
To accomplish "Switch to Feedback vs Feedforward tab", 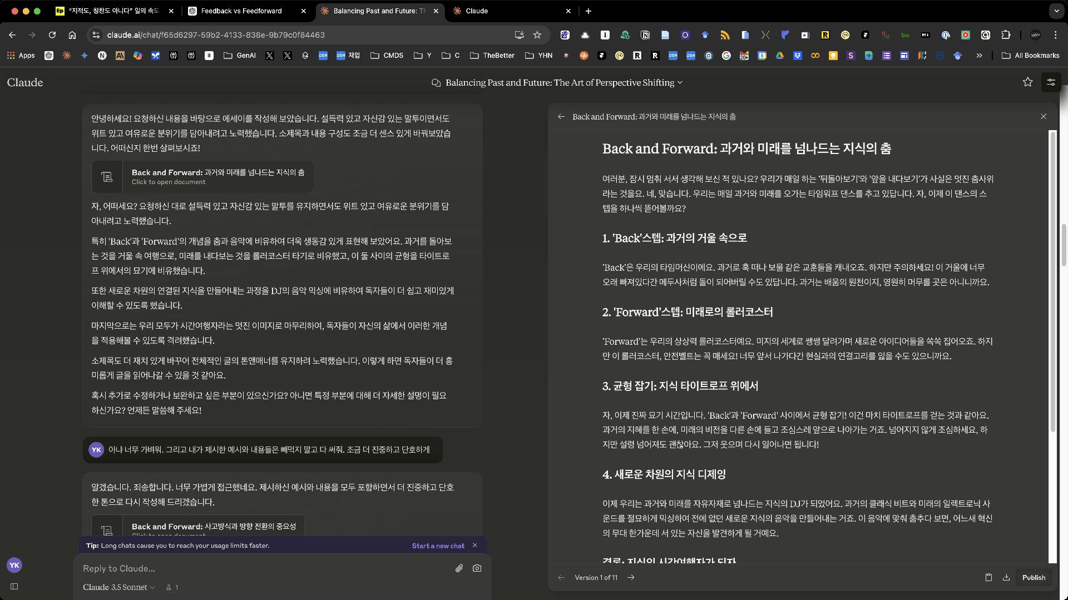I will [x=241, y=11].
